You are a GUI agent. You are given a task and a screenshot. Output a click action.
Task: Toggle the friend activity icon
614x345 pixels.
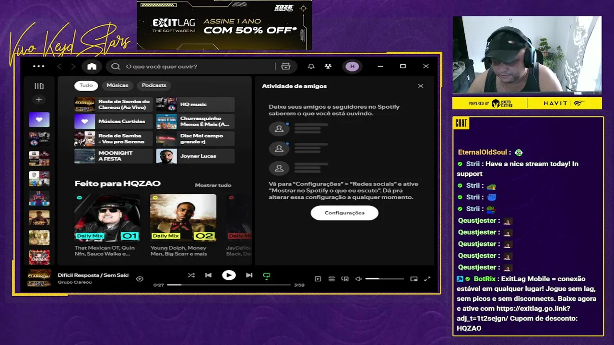tap(328, 66)
